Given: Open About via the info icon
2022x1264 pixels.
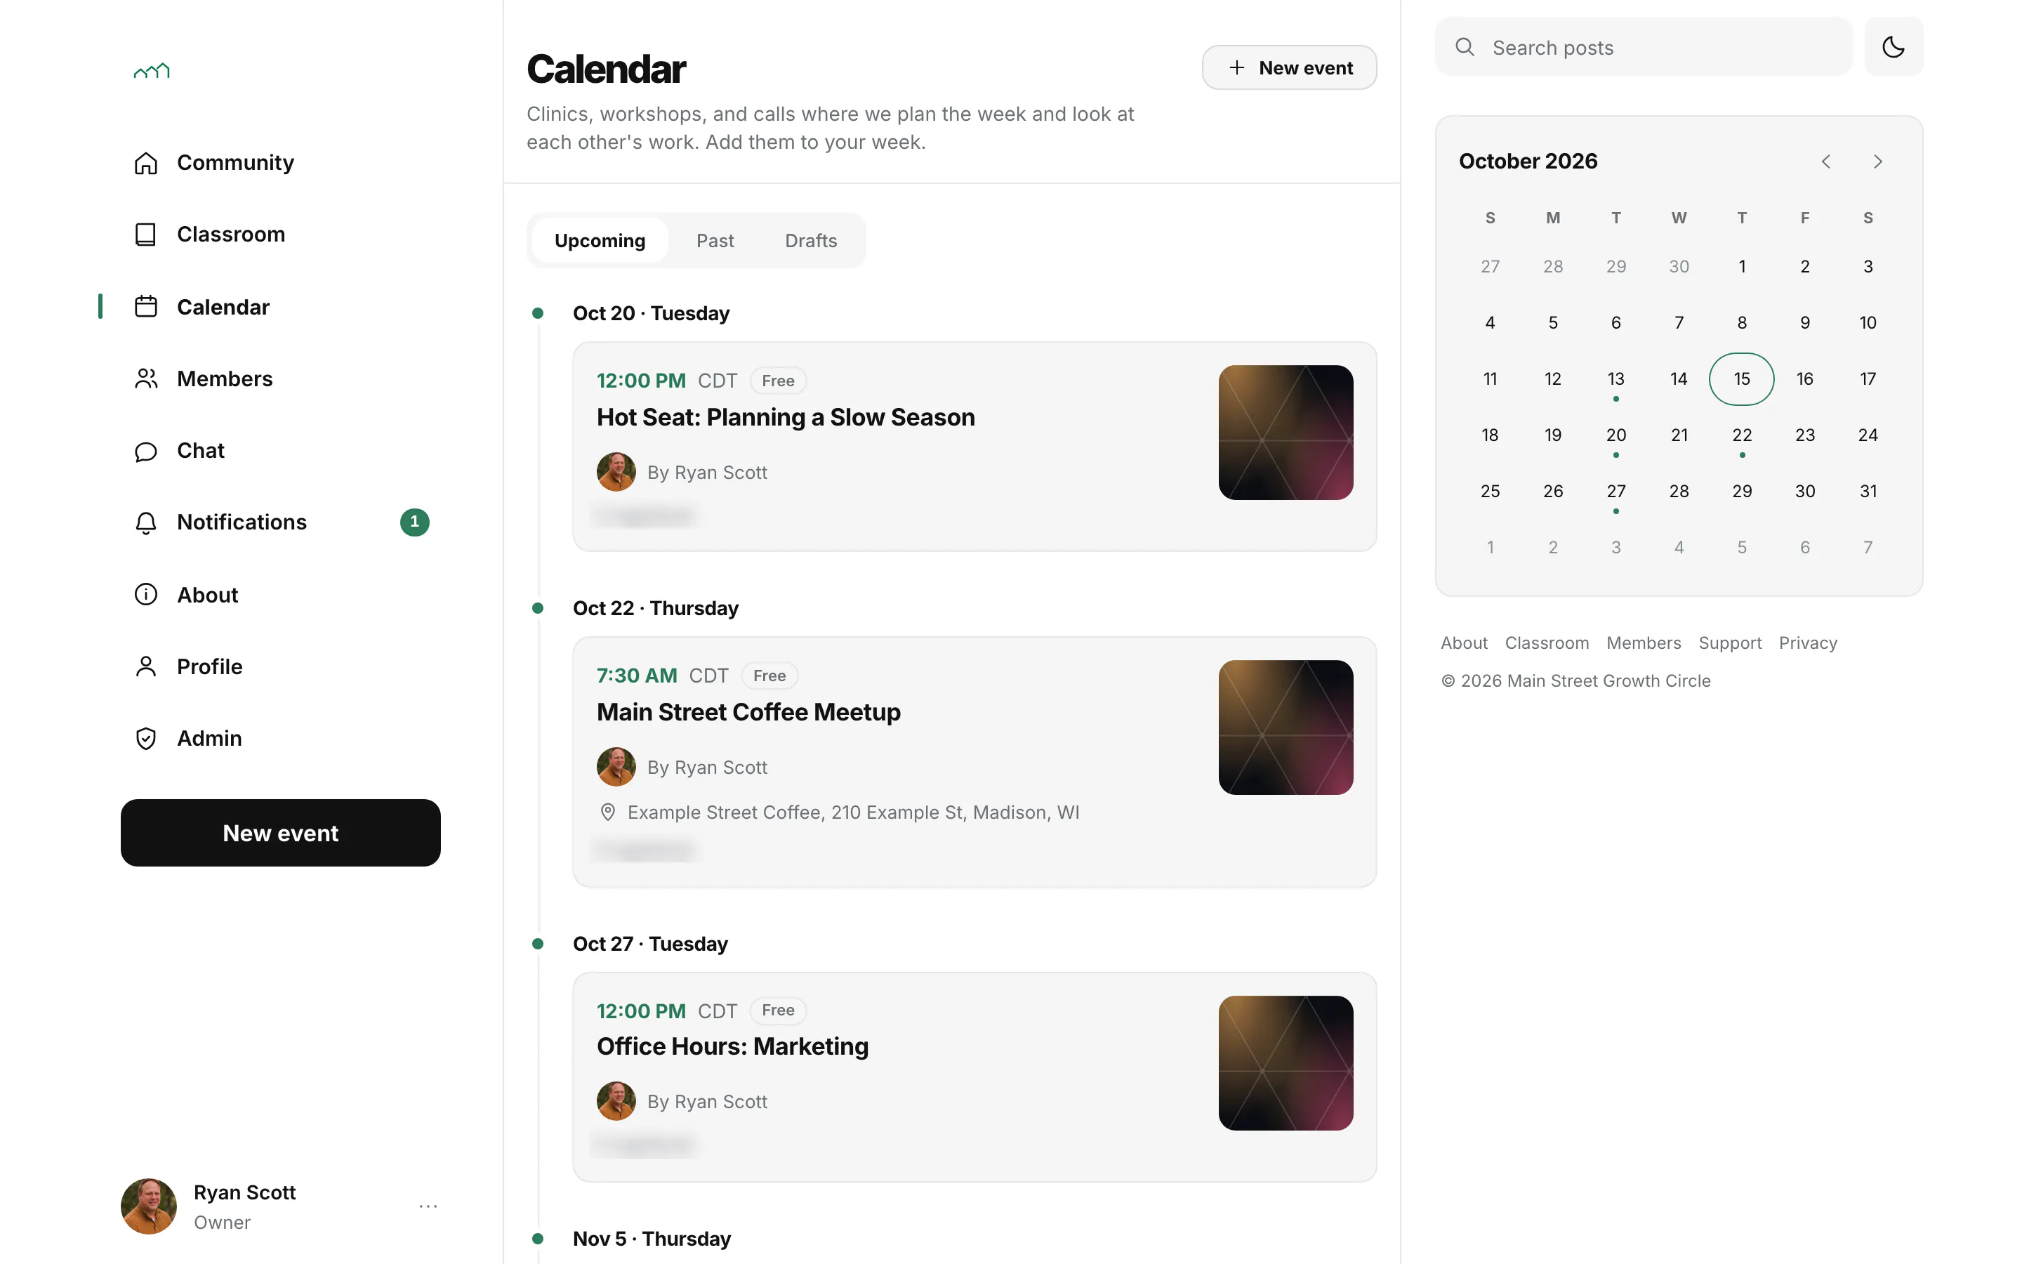Looking at the screenshot, I should [x=145, y=594].
